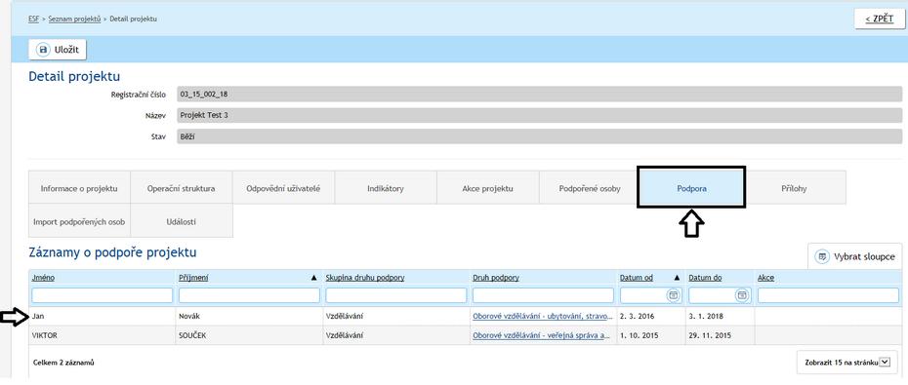Image resolution: width=908 pixels, height=385 pixels.
Task: Open the Události tab
Action: (x=182, y=221)
